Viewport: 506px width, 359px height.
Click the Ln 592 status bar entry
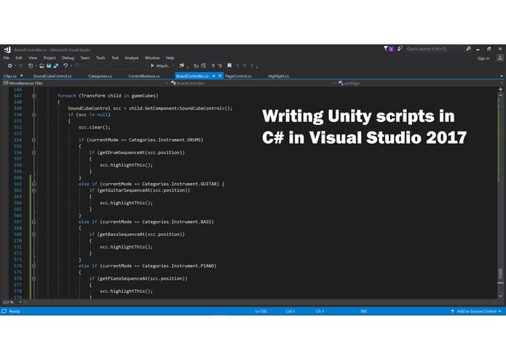[261, 311]
